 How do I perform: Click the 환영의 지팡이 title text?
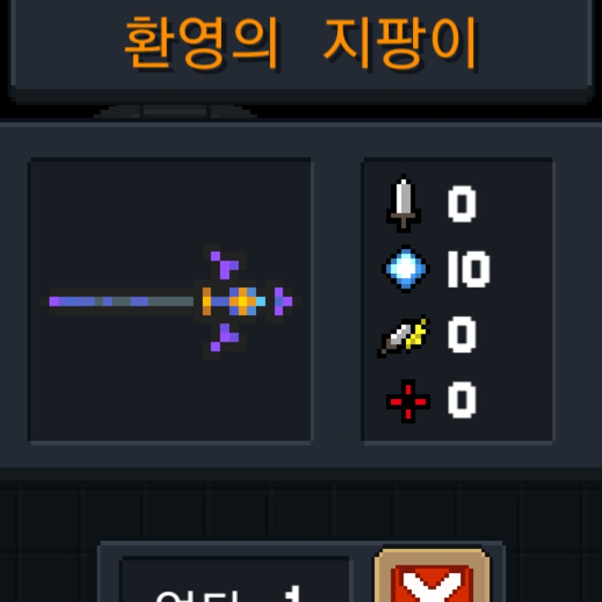coord(301,43)
